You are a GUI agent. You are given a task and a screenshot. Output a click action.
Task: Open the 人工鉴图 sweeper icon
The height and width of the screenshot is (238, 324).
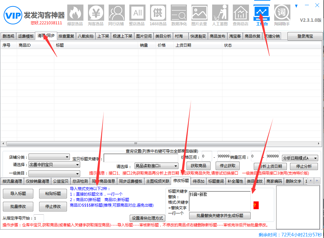pyautogui.click(x=220, y=13)
